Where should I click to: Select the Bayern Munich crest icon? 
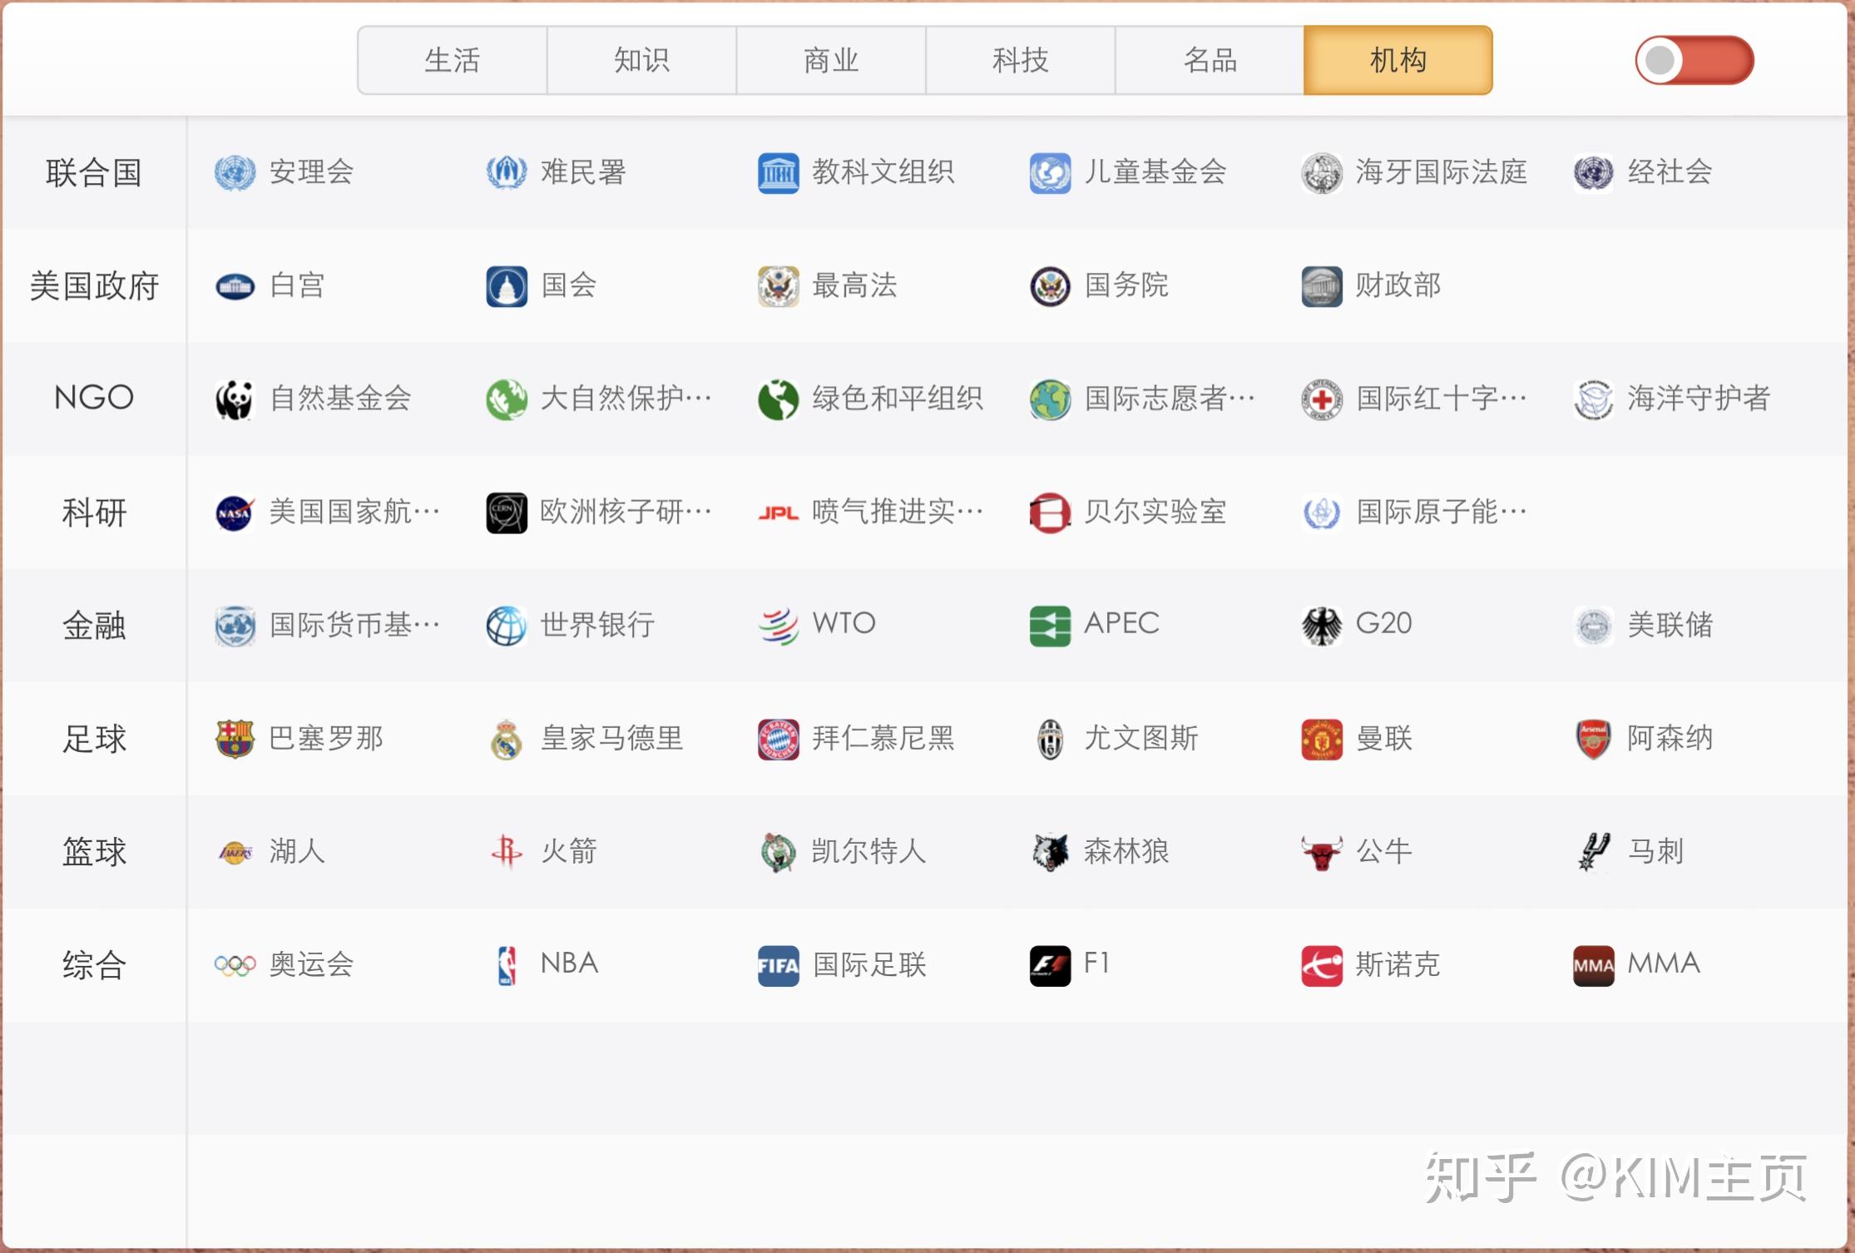tap(779, 740)
